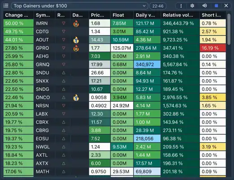The height and width of the screenshot is (180, 234).
Task: Click the flame icon in the ONCO row
Action: [76, 98]
